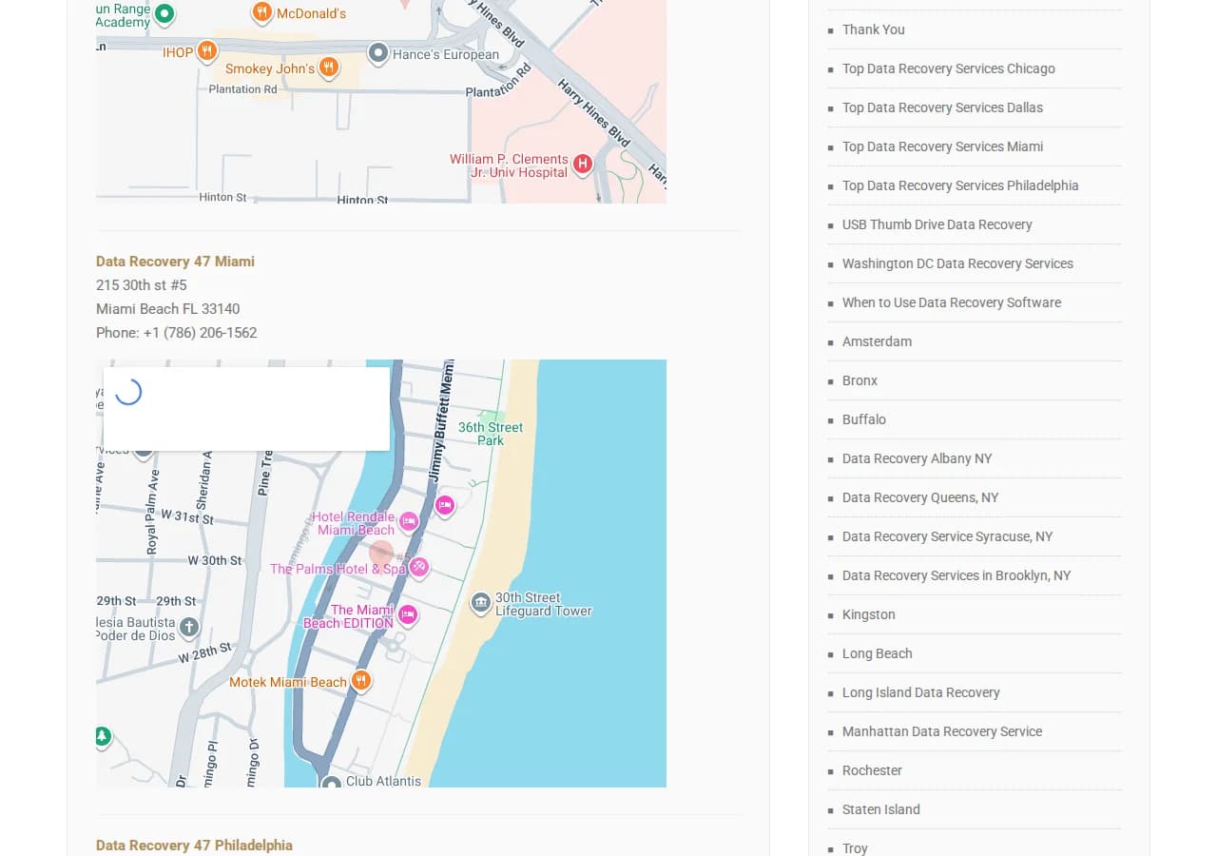1217x856 pixels.
Task: Click the Motek Miami Beach restaurant pin
Action: pyautogui.click(x=360, y=680)
